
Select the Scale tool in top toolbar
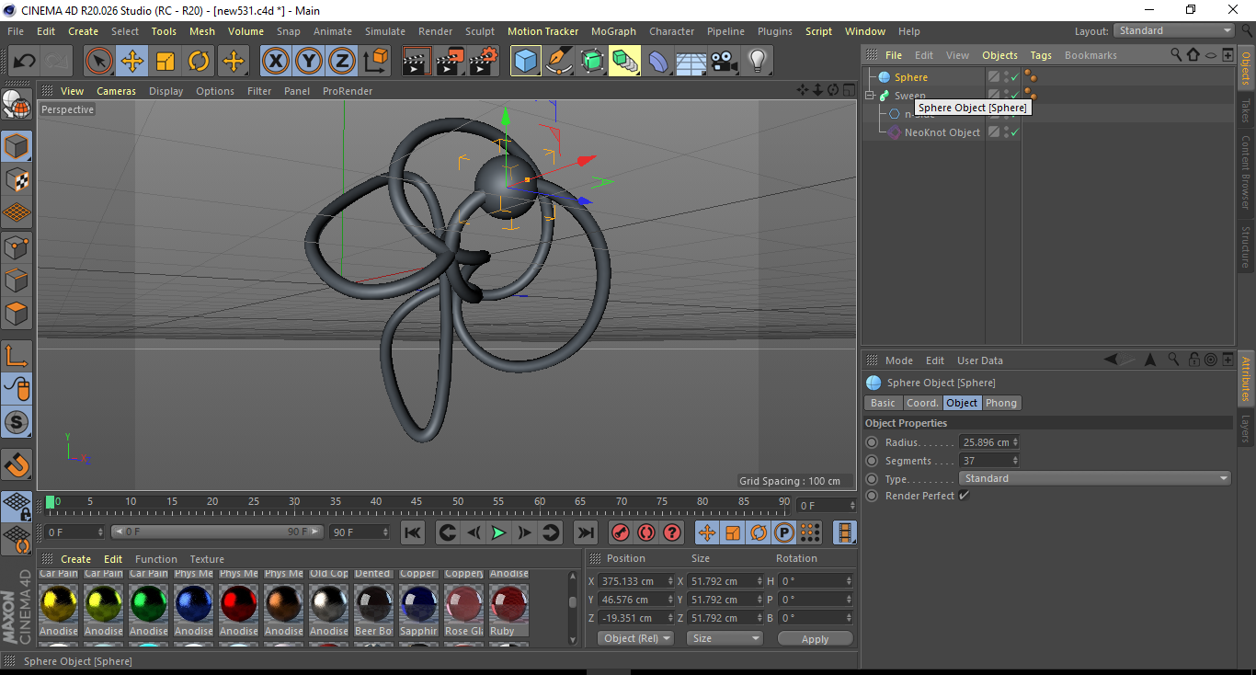166,62
